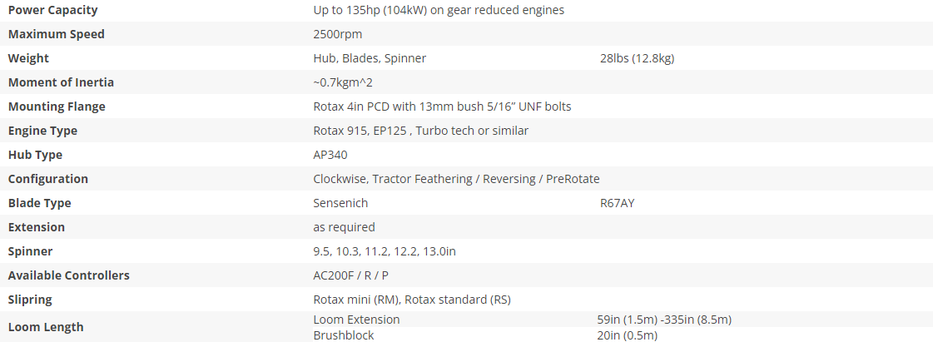Click the Brushblock 20in (0.5m) length value
This screenshot has height=342, width=933.
tap(628, 335)
